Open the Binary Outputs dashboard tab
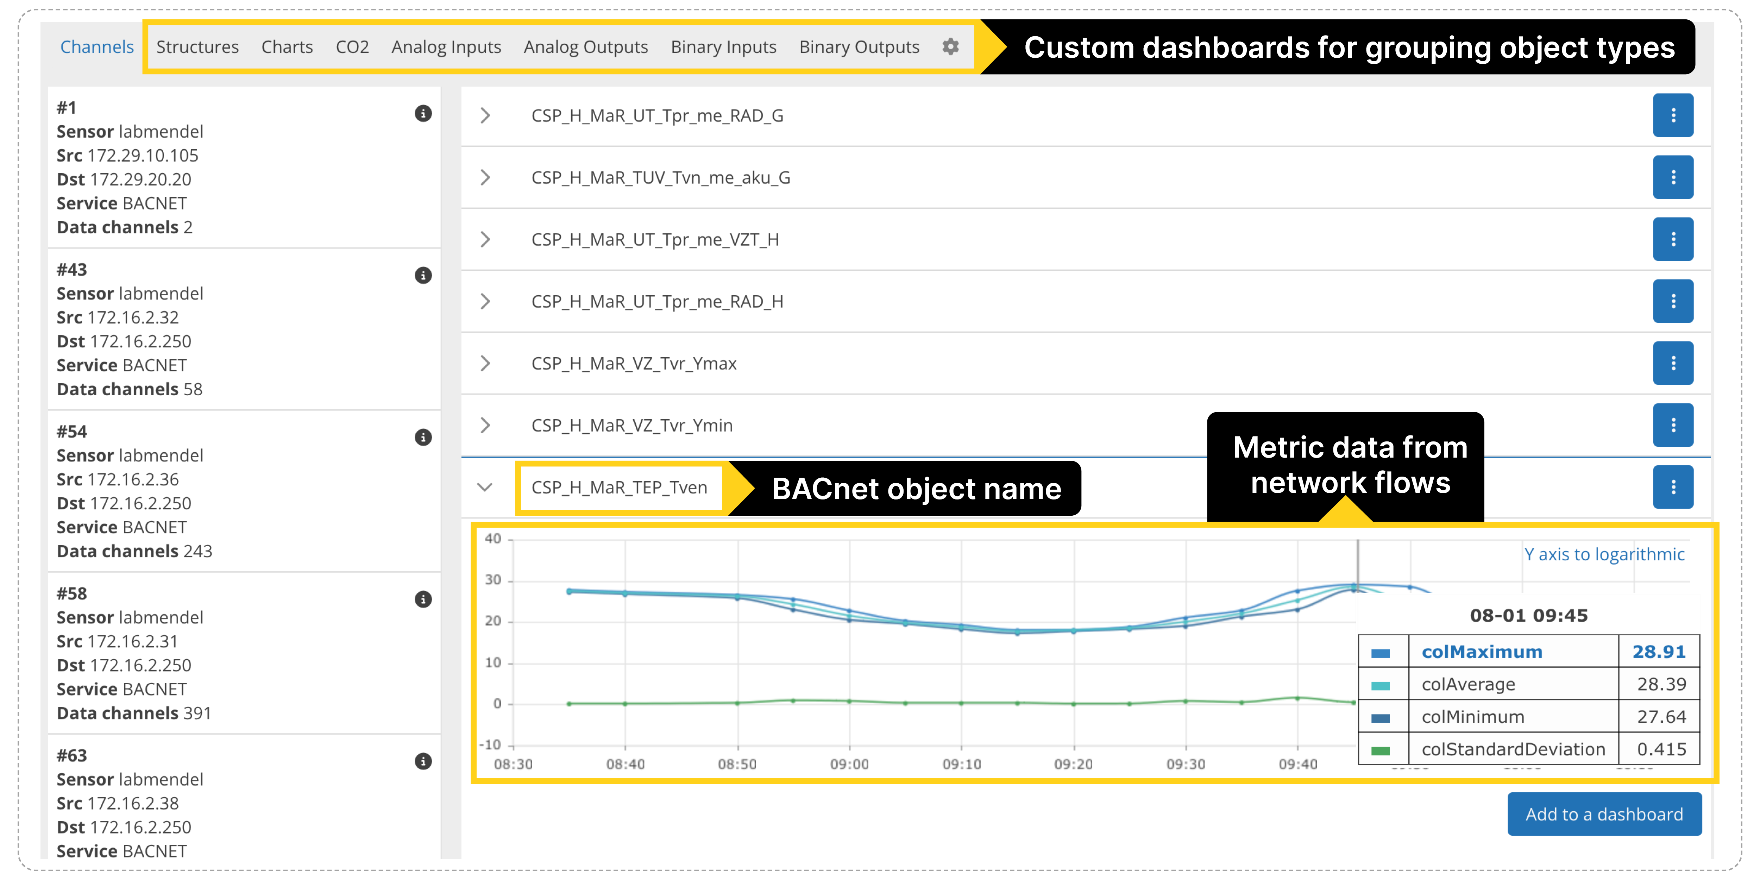This screenshot has height=880, width=1760. tap(859, 46)
